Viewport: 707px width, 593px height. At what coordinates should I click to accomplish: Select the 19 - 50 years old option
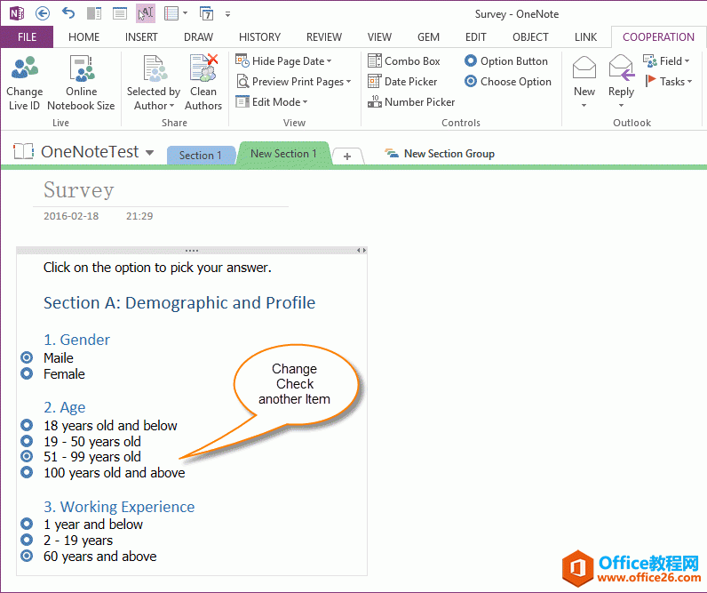(27, 441)
